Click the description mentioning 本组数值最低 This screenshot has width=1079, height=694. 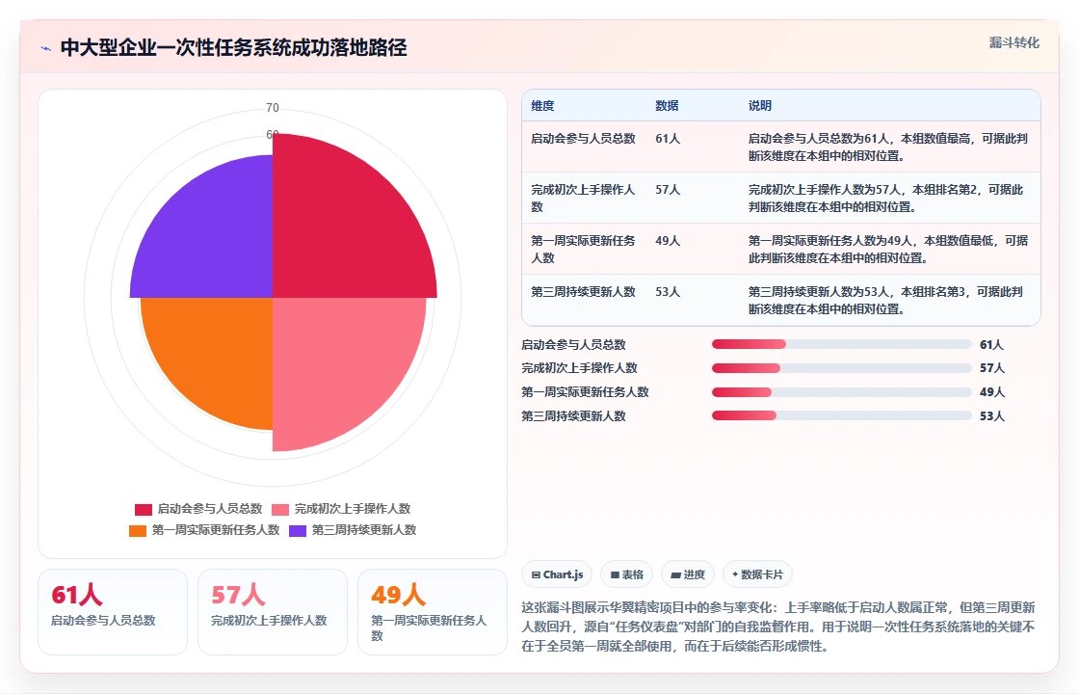[887, 250]
